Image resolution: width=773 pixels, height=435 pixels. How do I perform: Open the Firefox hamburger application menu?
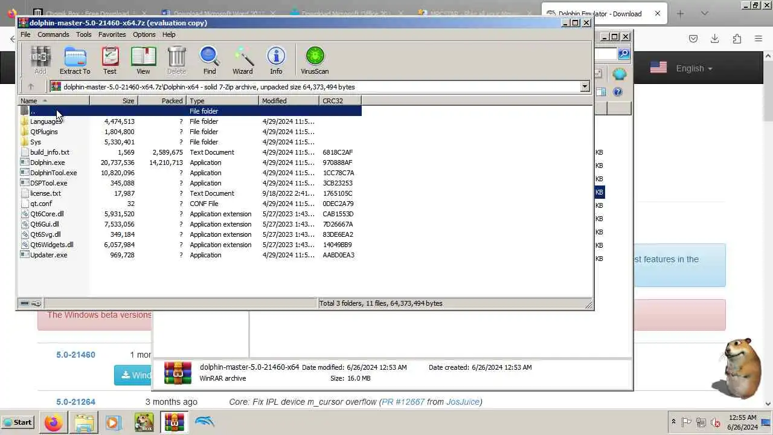(759, 39)
